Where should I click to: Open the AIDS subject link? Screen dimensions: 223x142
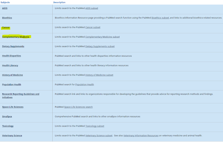click(x=5, y=8)
